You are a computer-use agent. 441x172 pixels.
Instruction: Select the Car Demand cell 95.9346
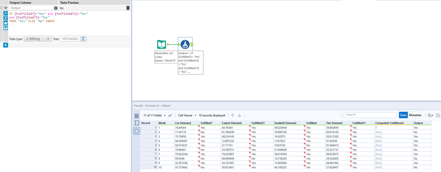[x=187, y=159]
